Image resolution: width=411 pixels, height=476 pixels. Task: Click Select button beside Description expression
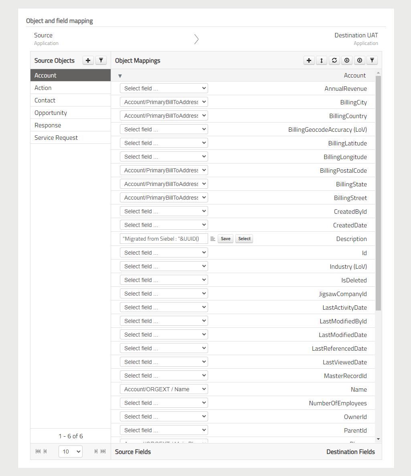244,239
